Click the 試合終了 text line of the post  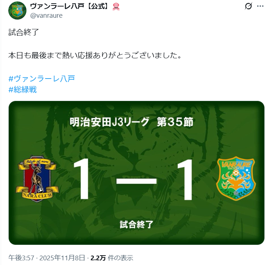pos(24,32)
